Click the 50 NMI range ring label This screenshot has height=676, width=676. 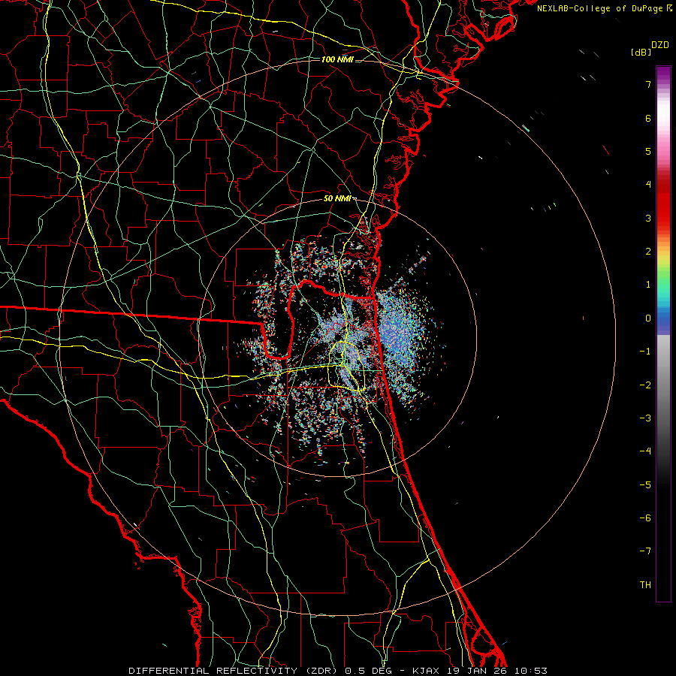coord(337,198)
